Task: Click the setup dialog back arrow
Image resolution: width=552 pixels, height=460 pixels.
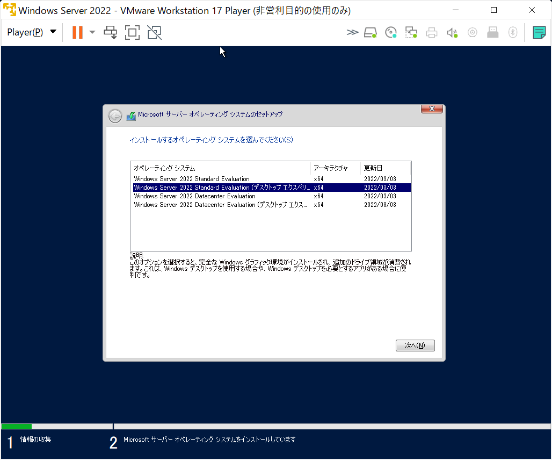Action: [115, 116]
